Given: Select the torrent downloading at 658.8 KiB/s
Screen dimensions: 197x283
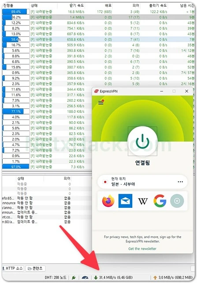Looking at the screenshot, I should (x=98, y=39).
